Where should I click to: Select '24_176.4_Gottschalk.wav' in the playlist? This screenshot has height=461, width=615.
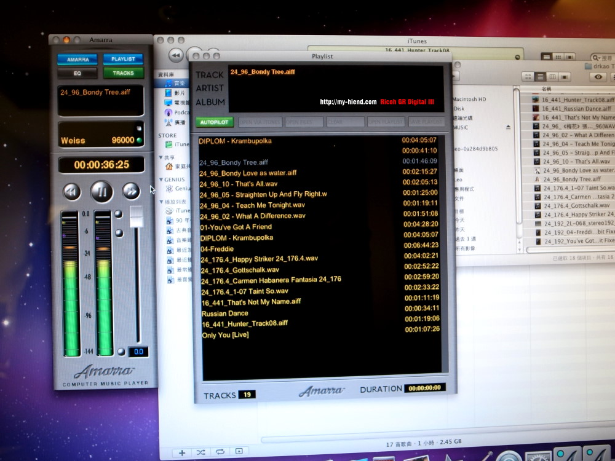(320, 269)
